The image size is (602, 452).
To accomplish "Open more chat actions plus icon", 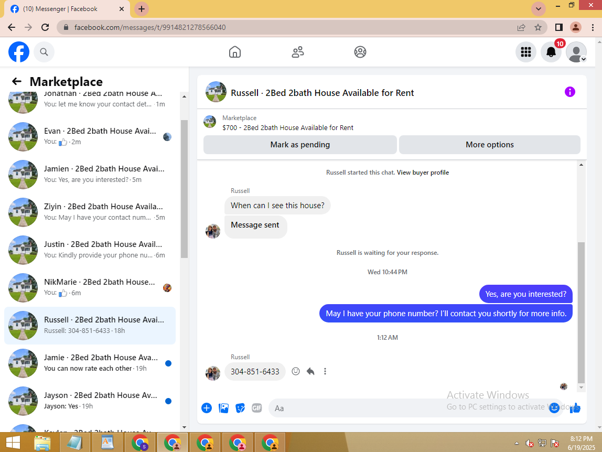I will click(x=207, y=408).
